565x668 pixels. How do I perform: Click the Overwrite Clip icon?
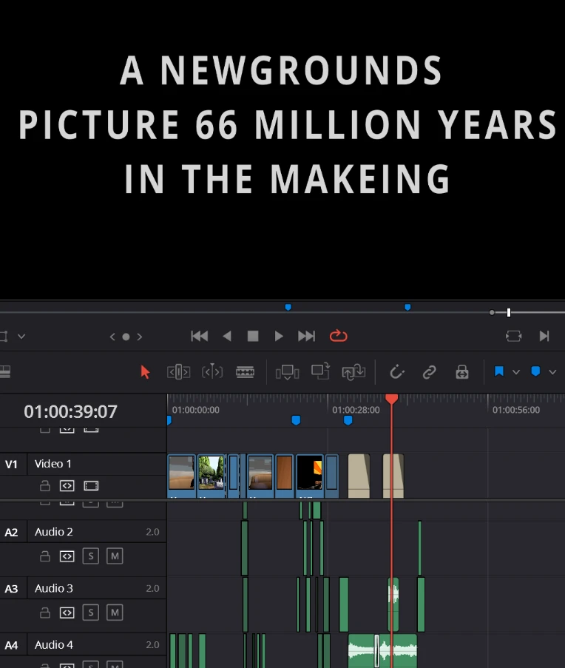point(320,371)
